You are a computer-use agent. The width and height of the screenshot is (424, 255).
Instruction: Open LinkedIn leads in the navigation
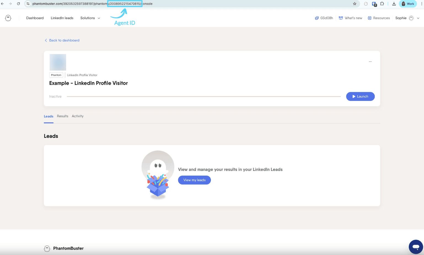[x=62, y=18]
